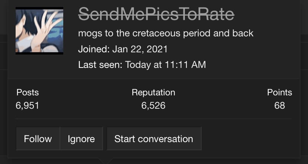Open the 6,526 reputation score
308x164 pixels.
(153, 106)
